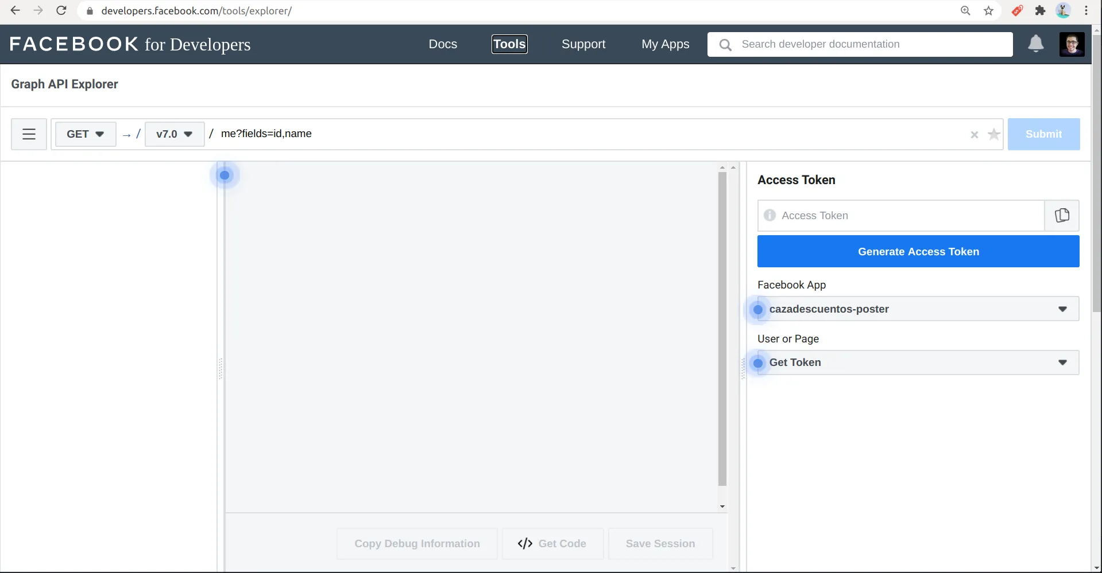
Task: Click the access token info icon
Action: click(770, 215)
